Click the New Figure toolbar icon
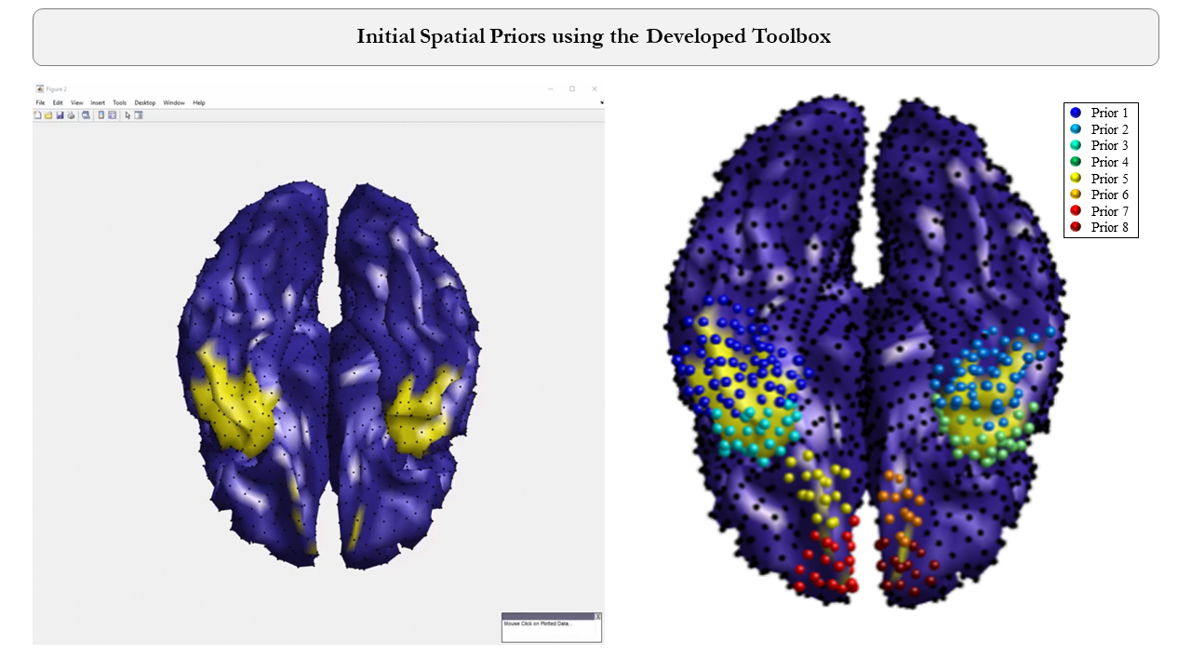Image resolution: width=1191 pixels, height=670 pixels. pos(37,115)
